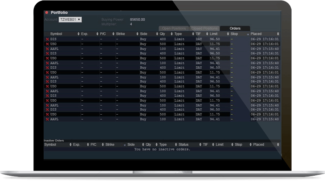Expand the Stop column arrow in top orders table
The height and width of the screenshot is (181, 325).
coord(248,34)
